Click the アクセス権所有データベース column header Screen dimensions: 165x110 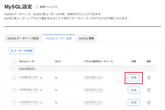point(98,61)
